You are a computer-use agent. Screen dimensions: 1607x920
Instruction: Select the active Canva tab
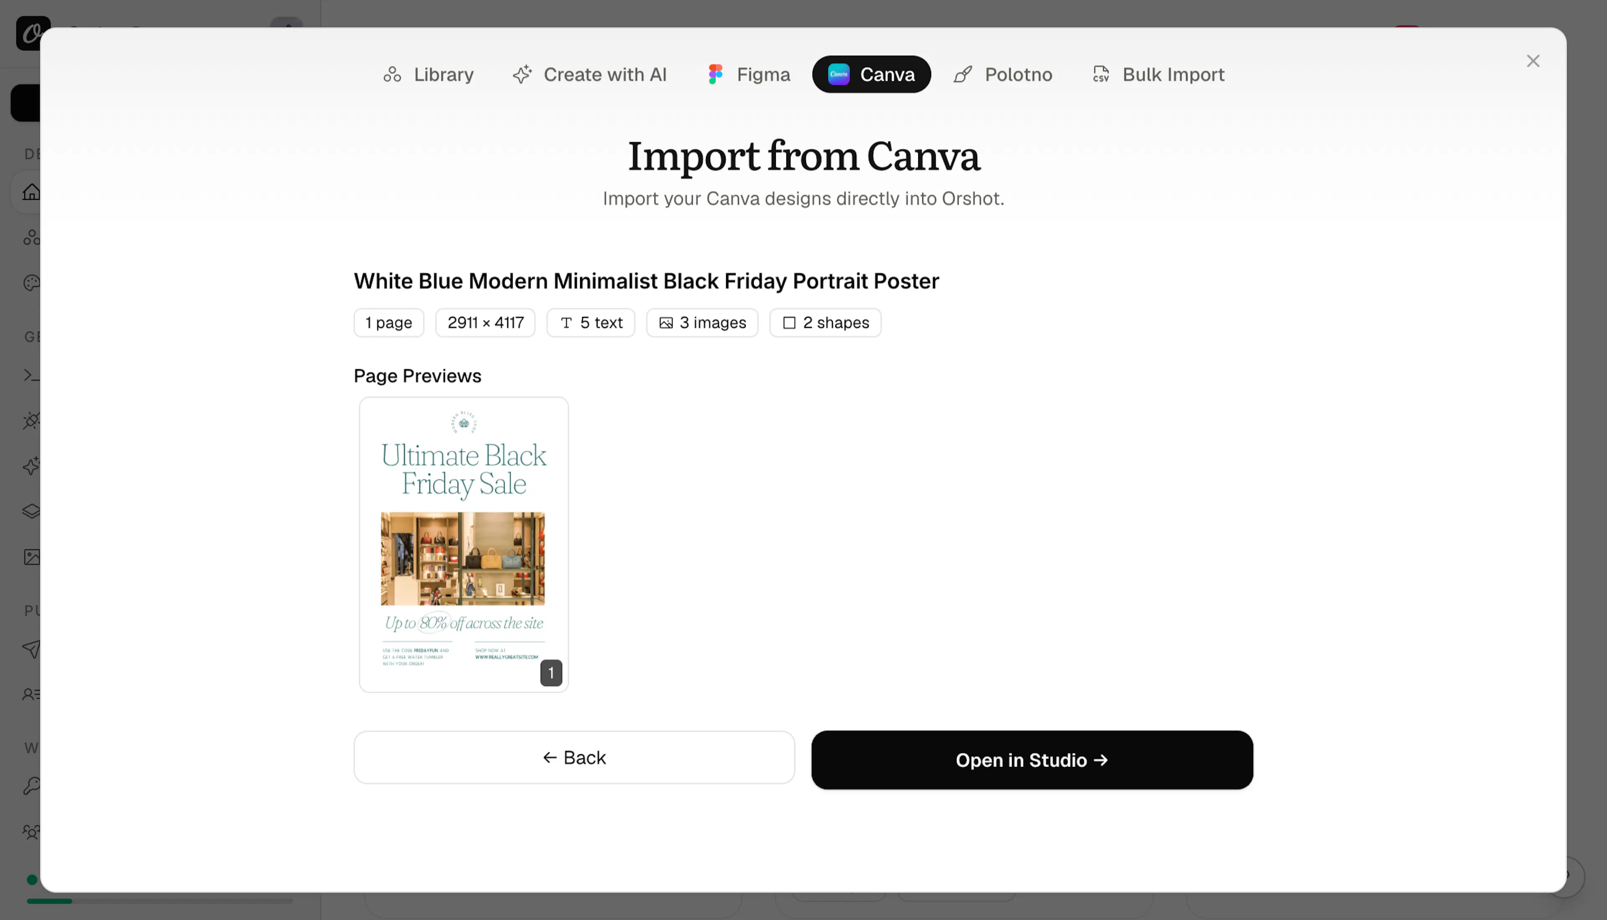point(871,75)
